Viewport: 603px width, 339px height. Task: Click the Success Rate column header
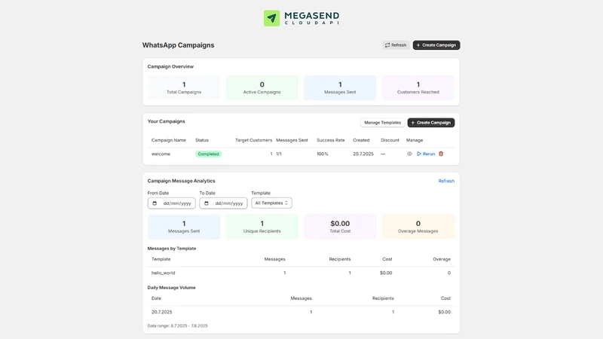(330, 140)
